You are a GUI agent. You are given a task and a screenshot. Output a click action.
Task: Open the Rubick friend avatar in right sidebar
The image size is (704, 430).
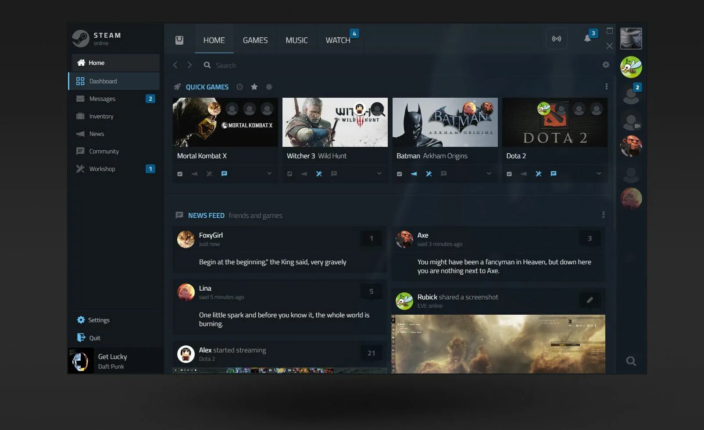click(631, 67)
